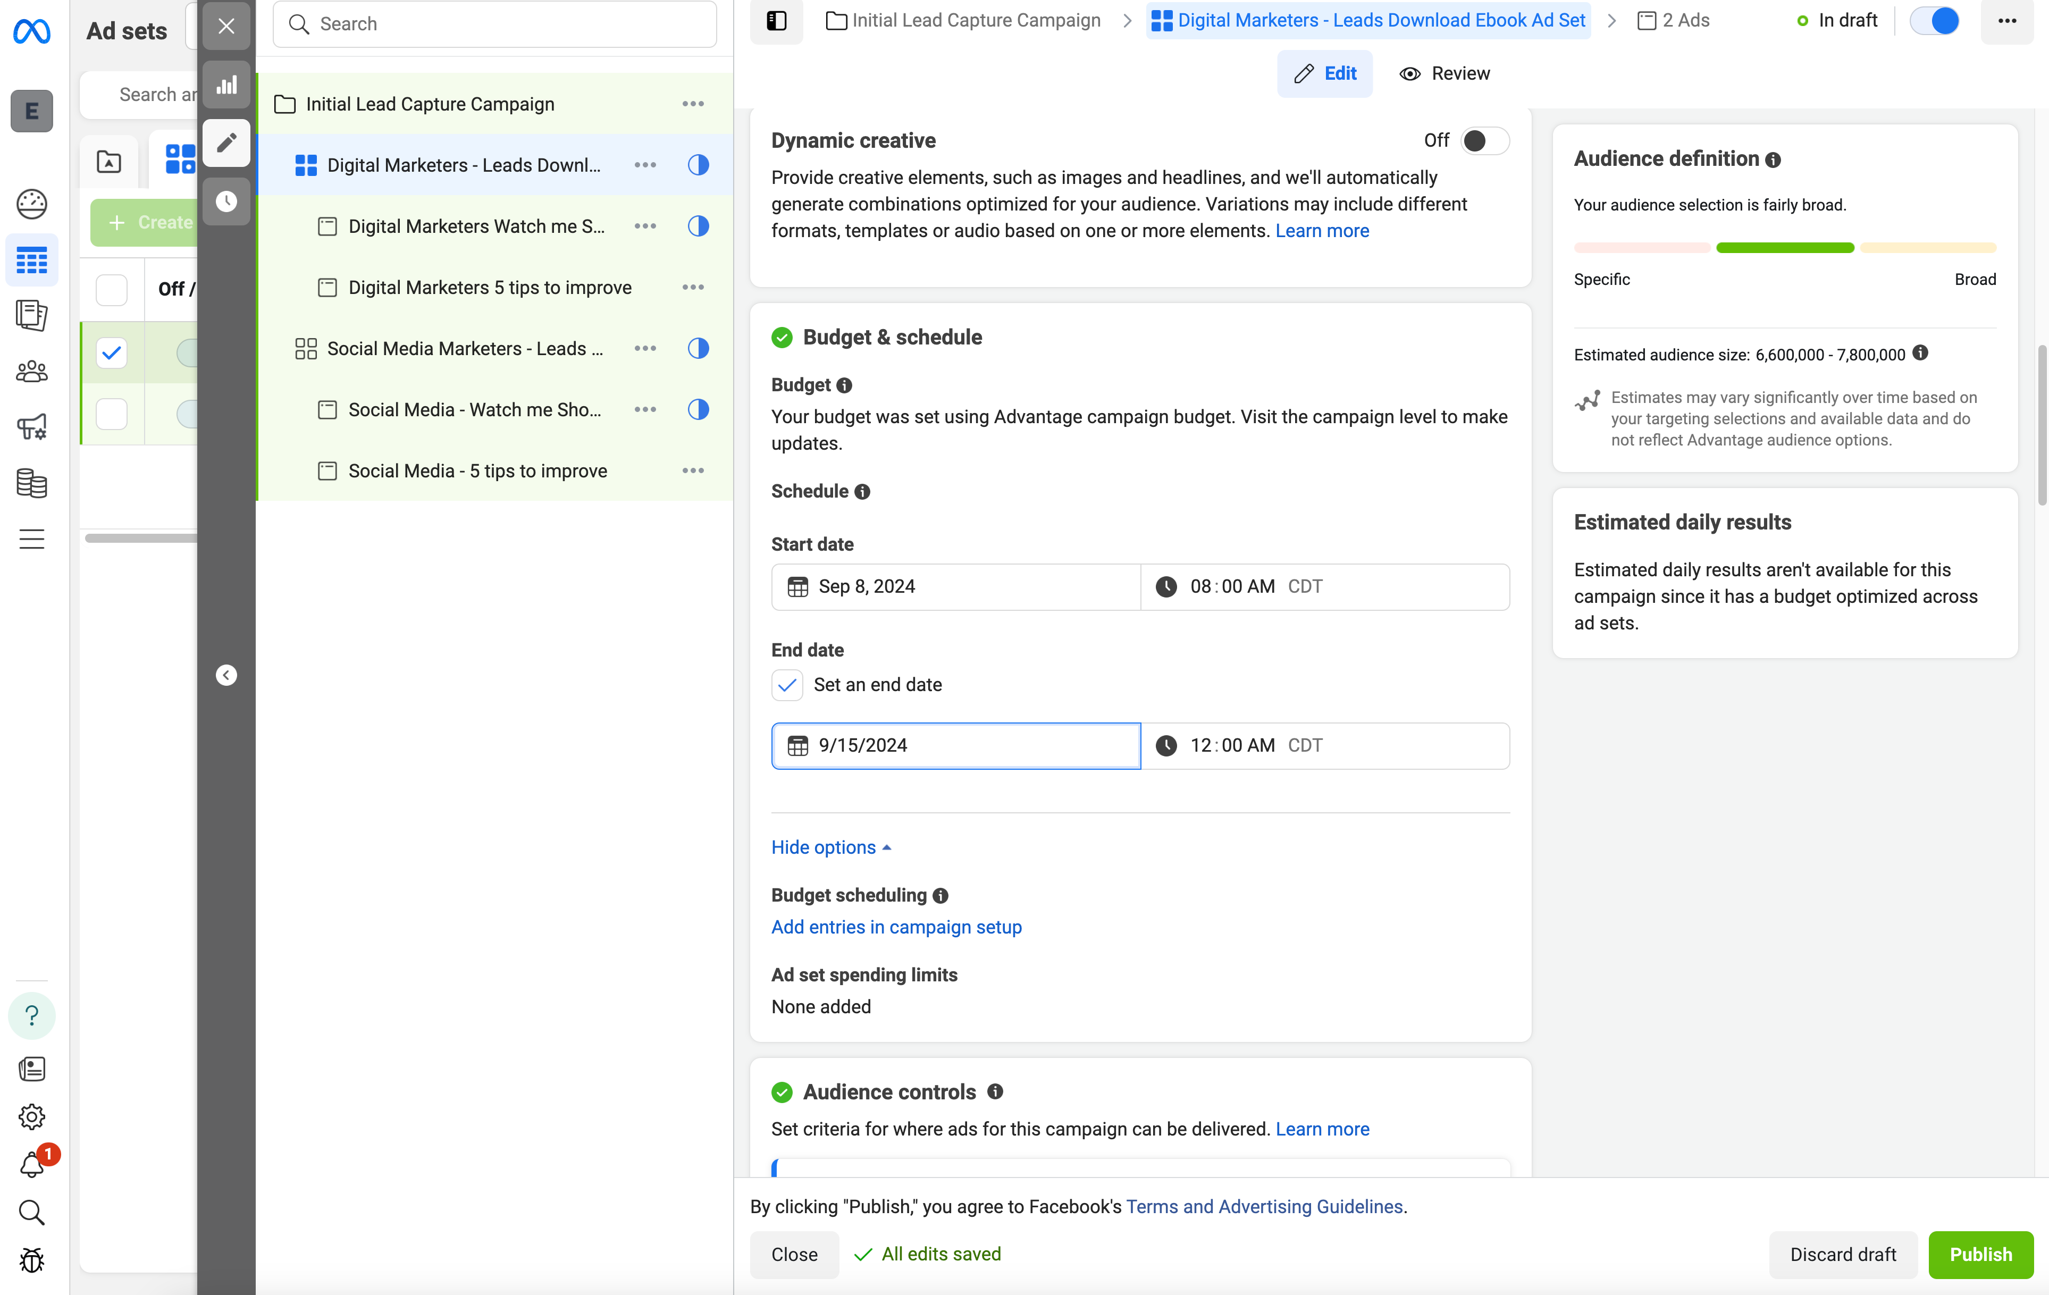Select the pencil edit icon in side panel

226,143
